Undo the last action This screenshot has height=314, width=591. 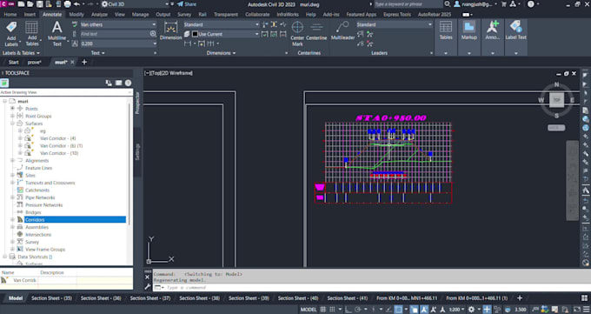click(x=76, y=4)
